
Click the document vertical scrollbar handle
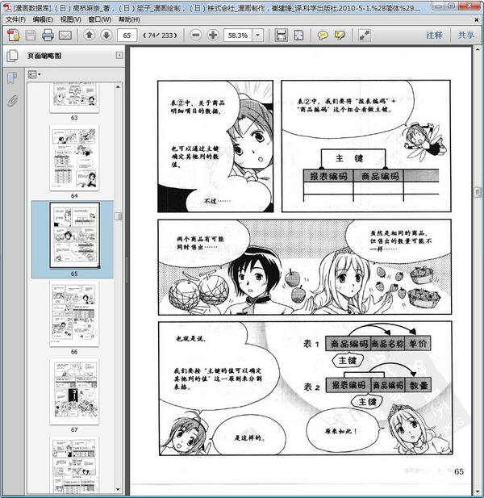click(x=477, y=192)
